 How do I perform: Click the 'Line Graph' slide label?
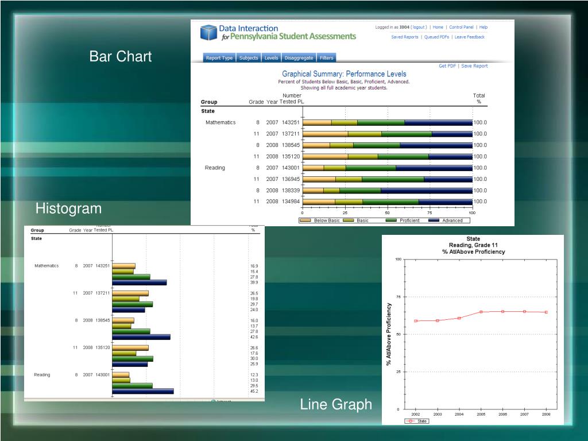pos(336,404)
